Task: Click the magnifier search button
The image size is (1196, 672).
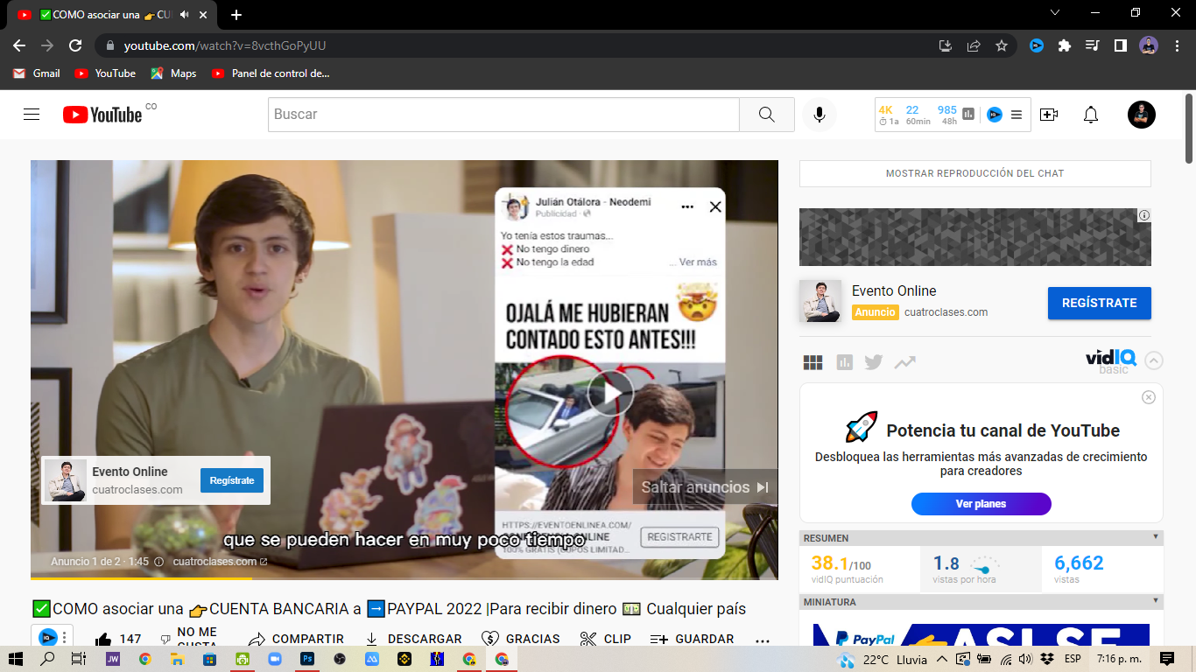Action: point(767,115)
